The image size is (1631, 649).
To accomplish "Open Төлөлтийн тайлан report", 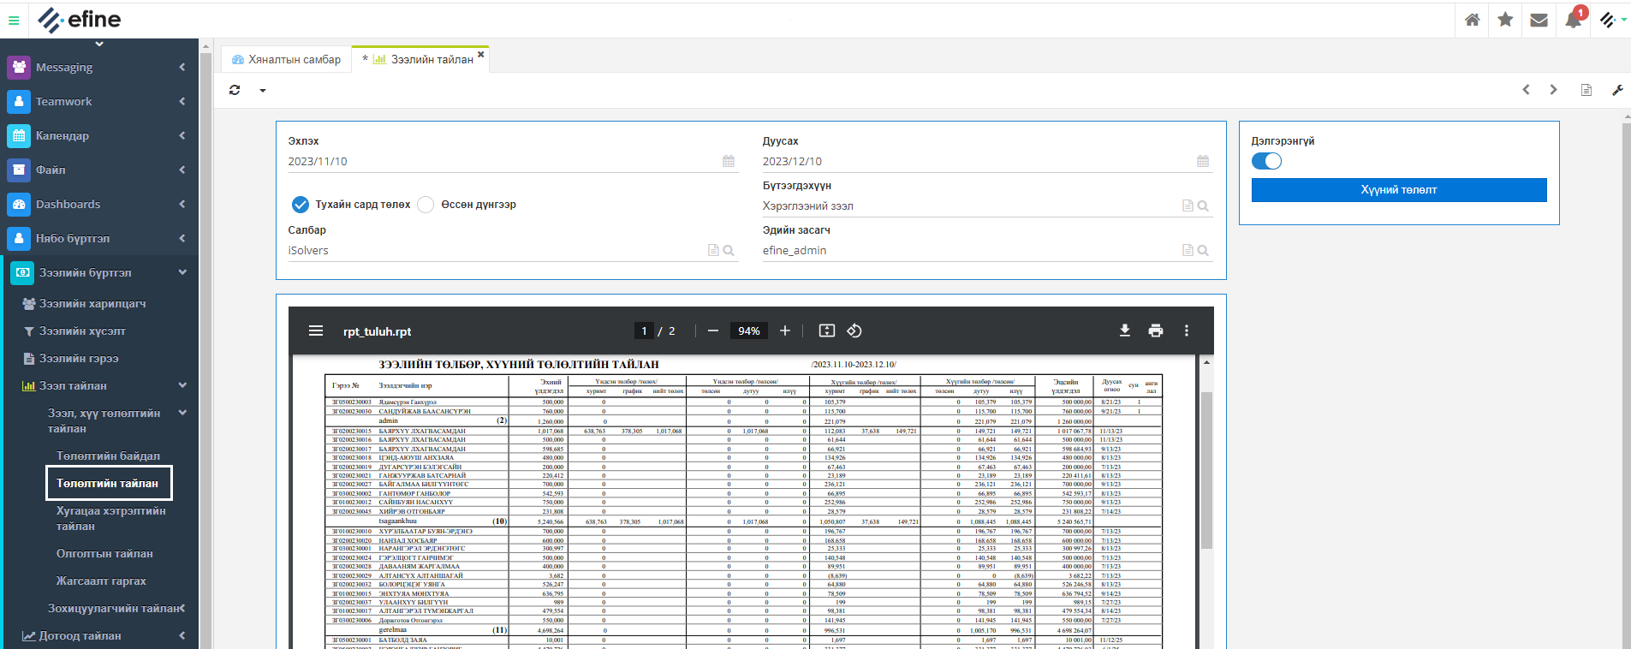I will tap(109, 483).
